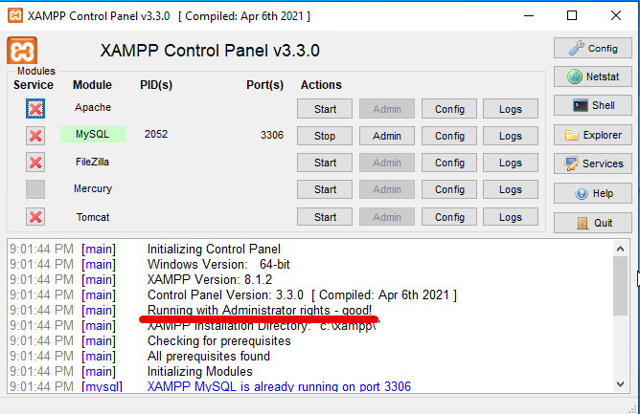
Task: Click the log panel scrollbar thumb
Action: (621, 286)
